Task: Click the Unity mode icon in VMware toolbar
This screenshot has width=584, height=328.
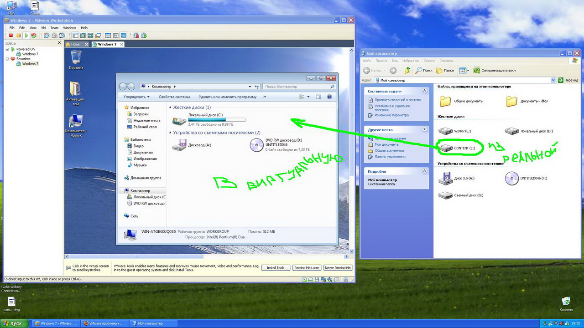Action: (98, 36)
